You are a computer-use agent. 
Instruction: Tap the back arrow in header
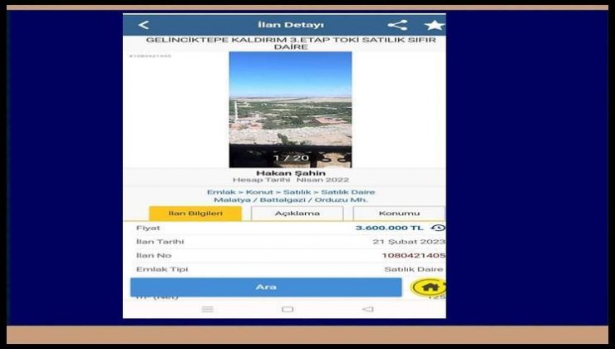tap(144, 25)
